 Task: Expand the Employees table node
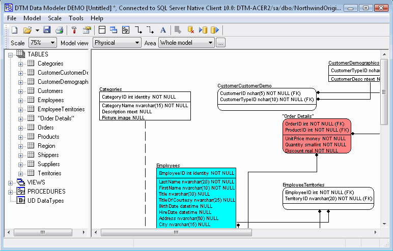click(x=20, y=101)
